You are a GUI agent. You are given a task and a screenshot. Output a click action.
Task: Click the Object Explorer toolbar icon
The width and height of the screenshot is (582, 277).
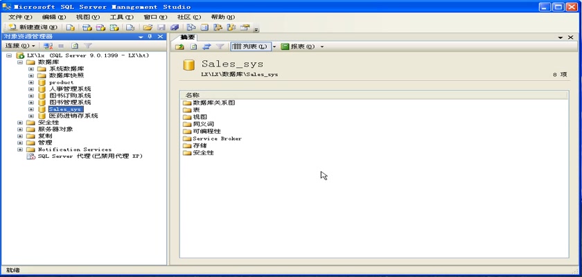point(218,28)
